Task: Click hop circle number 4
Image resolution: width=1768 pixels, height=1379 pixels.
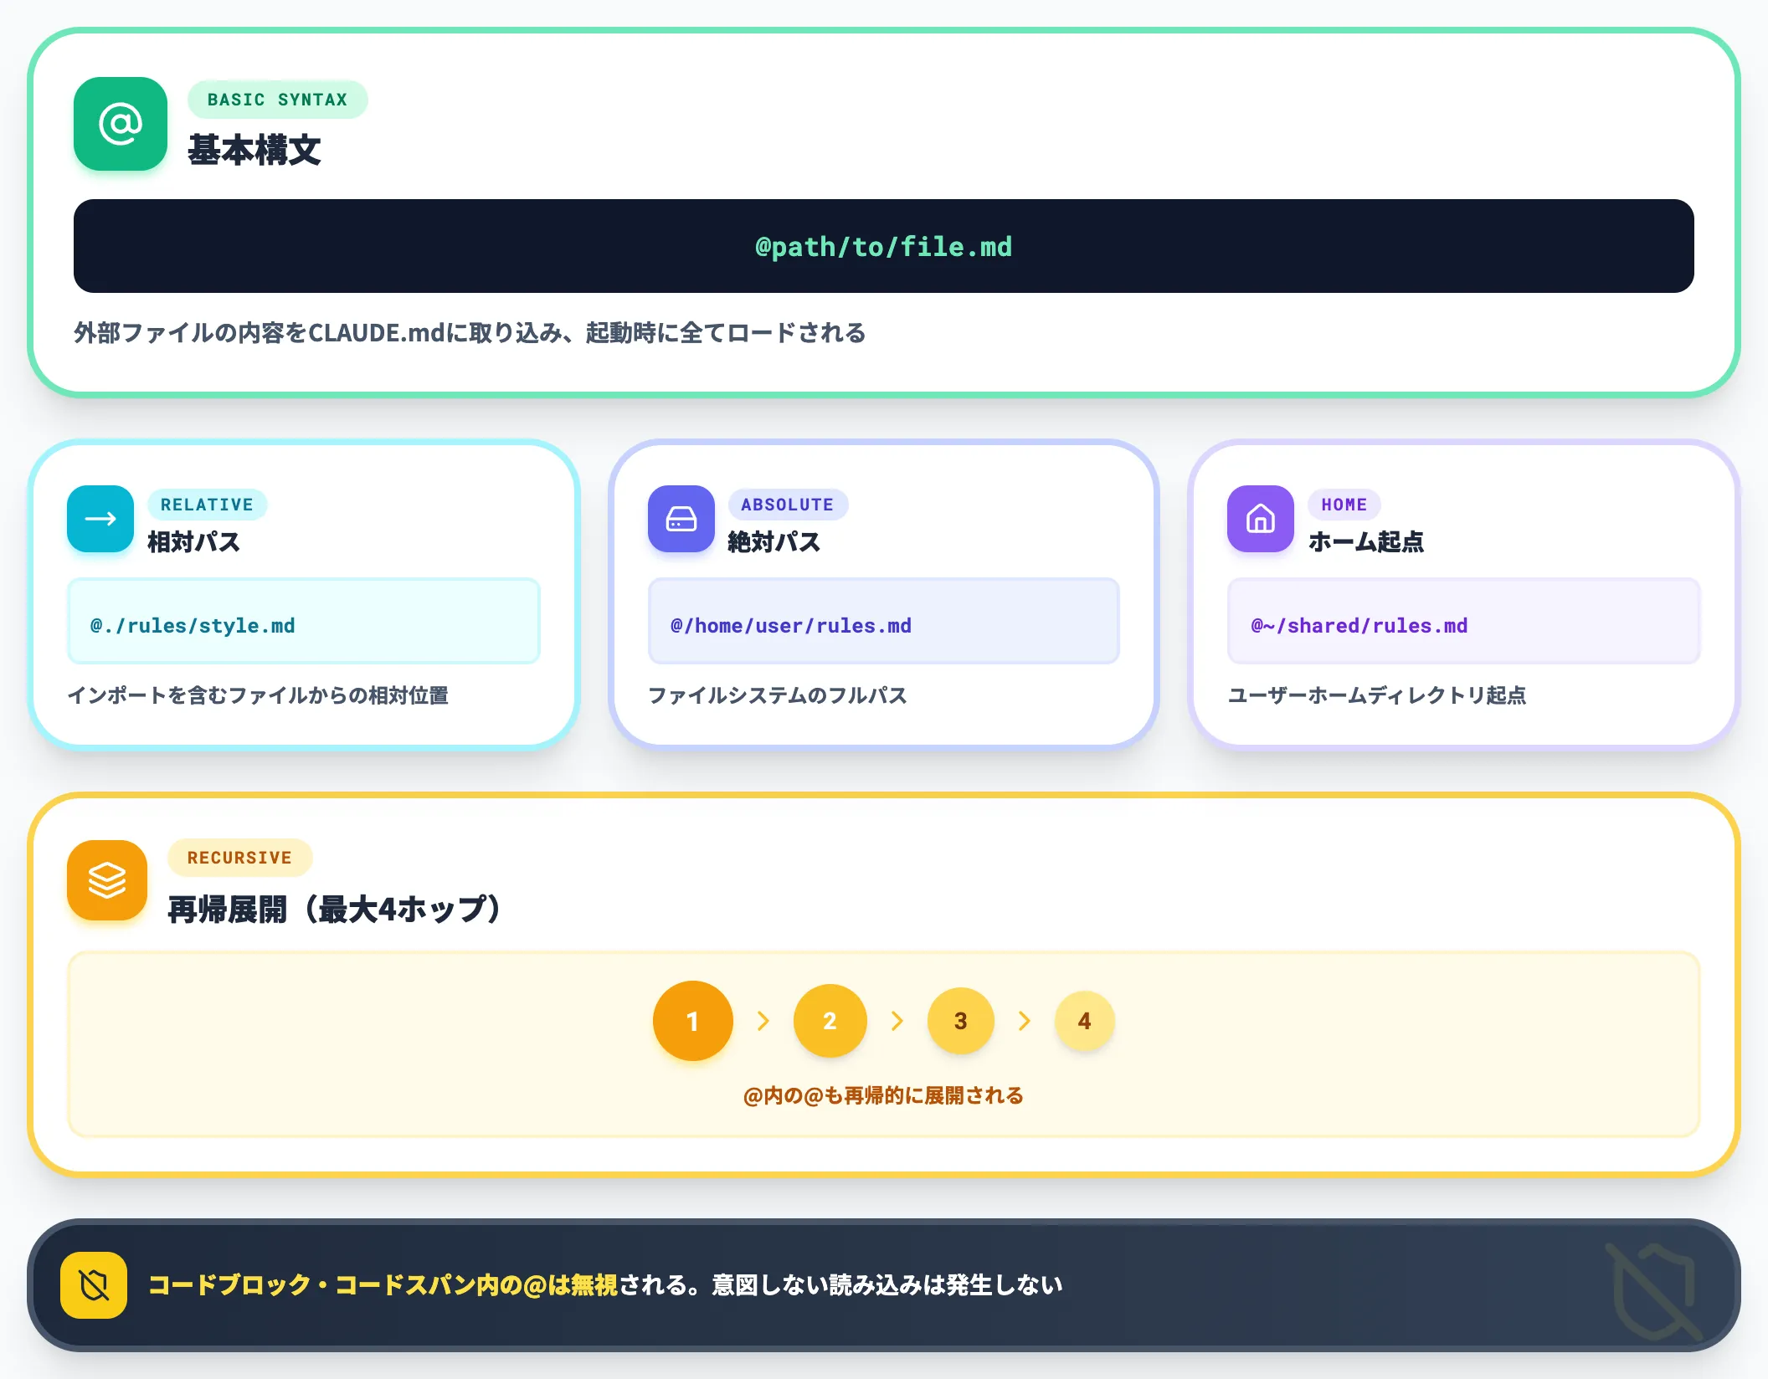Action: click(x=1085, y=1021)
